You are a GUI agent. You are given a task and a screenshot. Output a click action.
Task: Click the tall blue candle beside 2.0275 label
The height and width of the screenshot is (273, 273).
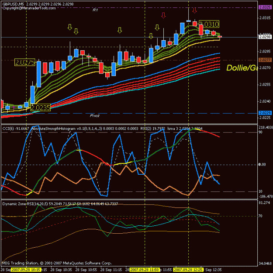pos(39,74)
